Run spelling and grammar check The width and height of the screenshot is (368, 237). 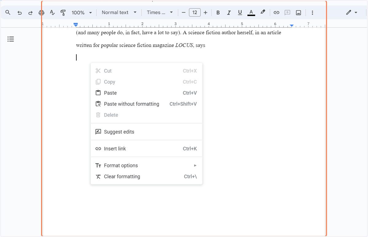pyautogui.click(x=52, y=13)
